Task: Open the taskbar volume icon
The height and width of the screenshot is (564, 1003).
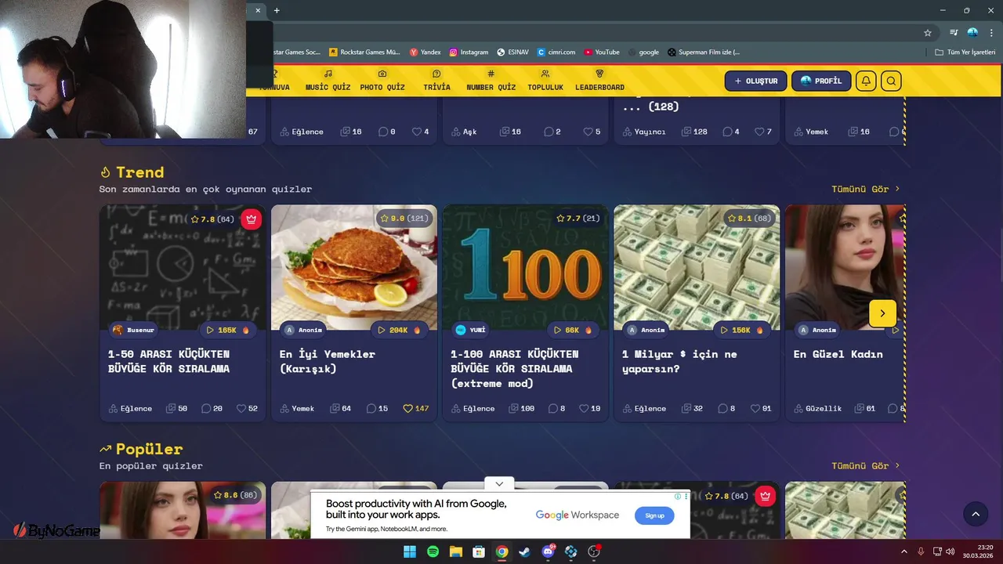Action: click(950, 551)
